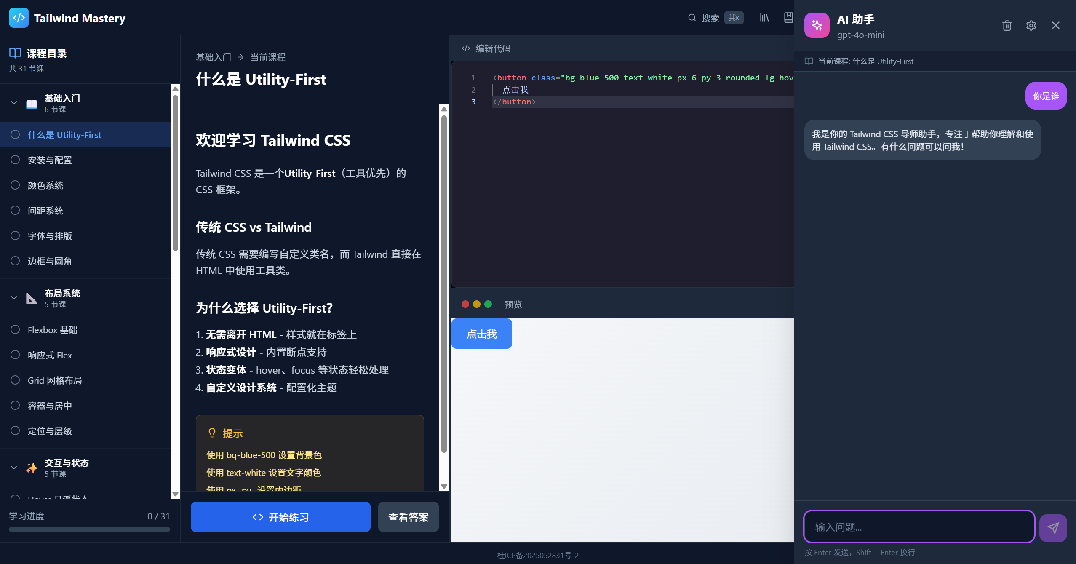Viewport: 1076px width, 564px height.
Task: Click the bookmark icon in the header
Action: tap(788, 18)
